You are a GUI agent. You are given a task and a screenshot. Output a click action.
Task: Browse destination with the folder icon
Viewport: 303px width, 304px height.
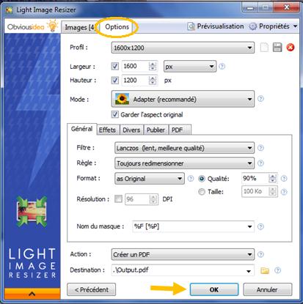[265, 270]
